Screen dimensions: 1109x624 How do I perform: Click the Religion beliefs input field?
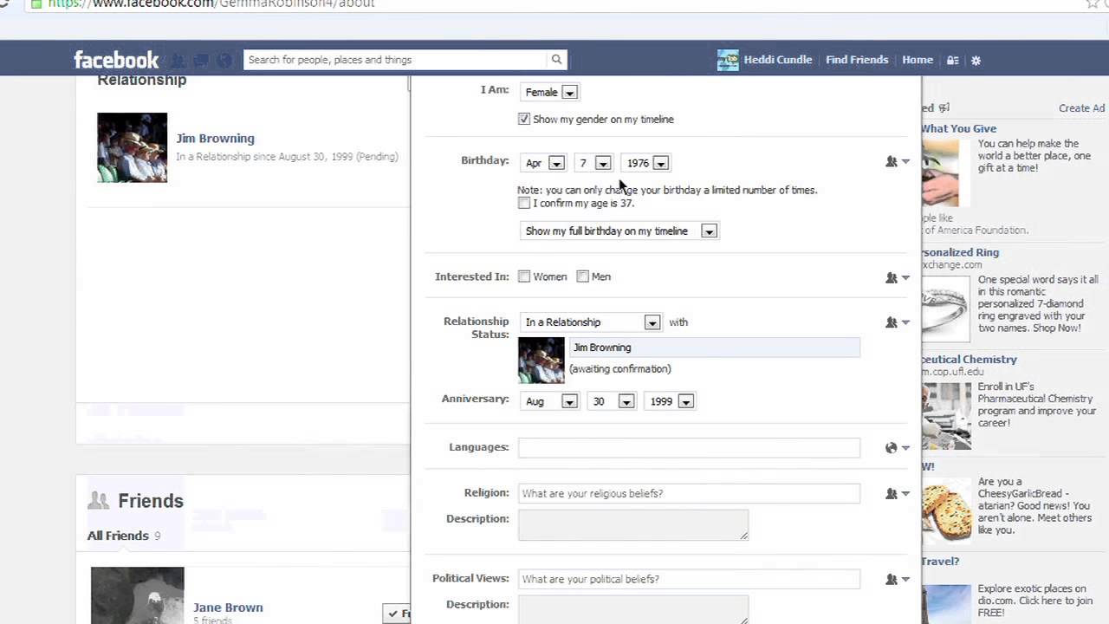point(689,493)
